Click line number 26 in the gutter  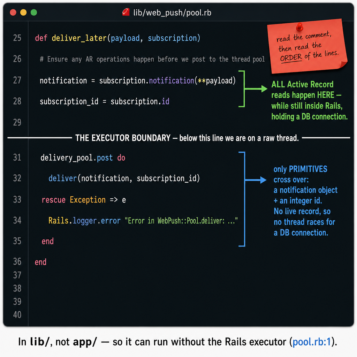tap(17, 59)
